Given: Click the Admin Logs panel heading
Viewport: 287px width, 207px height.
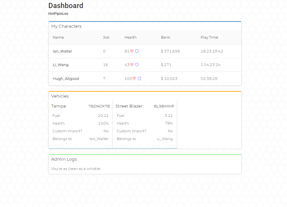Looking at the screenshot, I should tap(64, 159).
